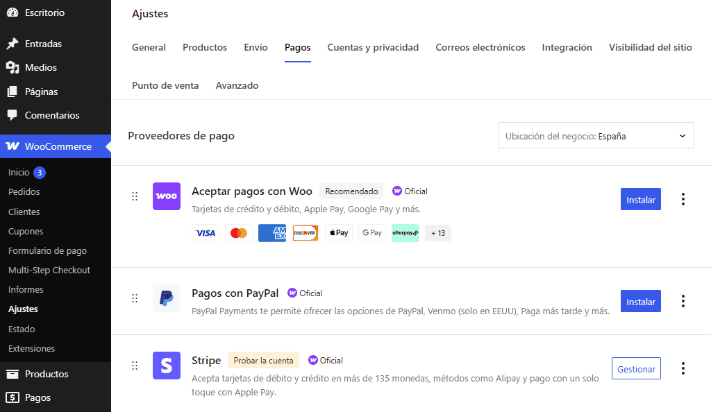This screenshot has width=711, height=412.
Task: Click the Probar la cuenta badge
Action: point(263,361)
